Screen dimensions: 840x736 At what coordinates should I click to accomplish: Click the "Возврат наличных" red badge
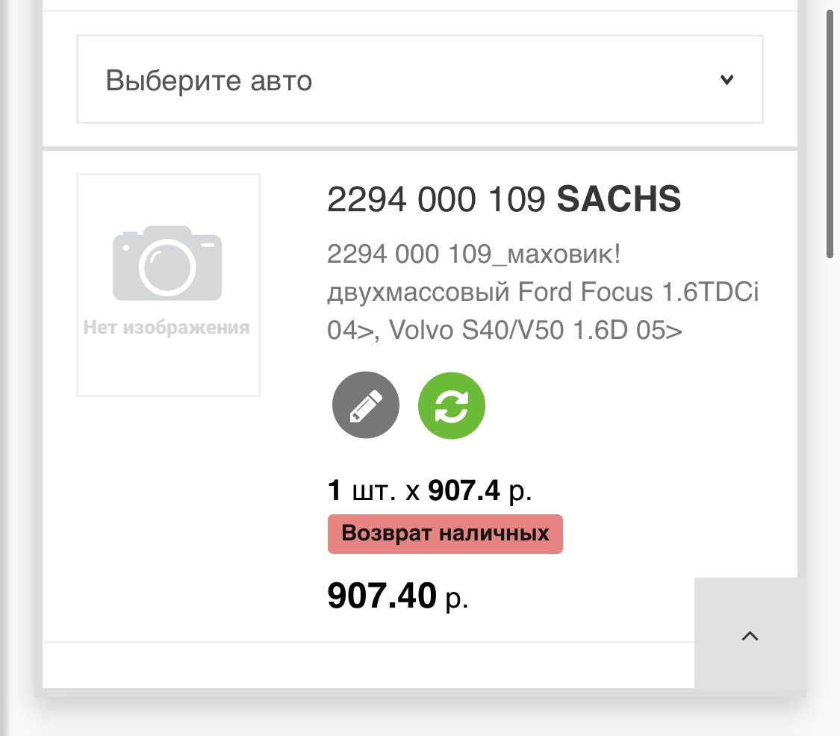(x=445, y=534)
